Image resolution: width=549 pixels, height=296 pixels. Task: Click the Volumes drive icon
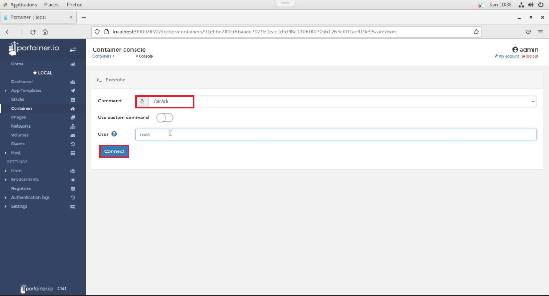pyautogui.click(x=73, y=135)
